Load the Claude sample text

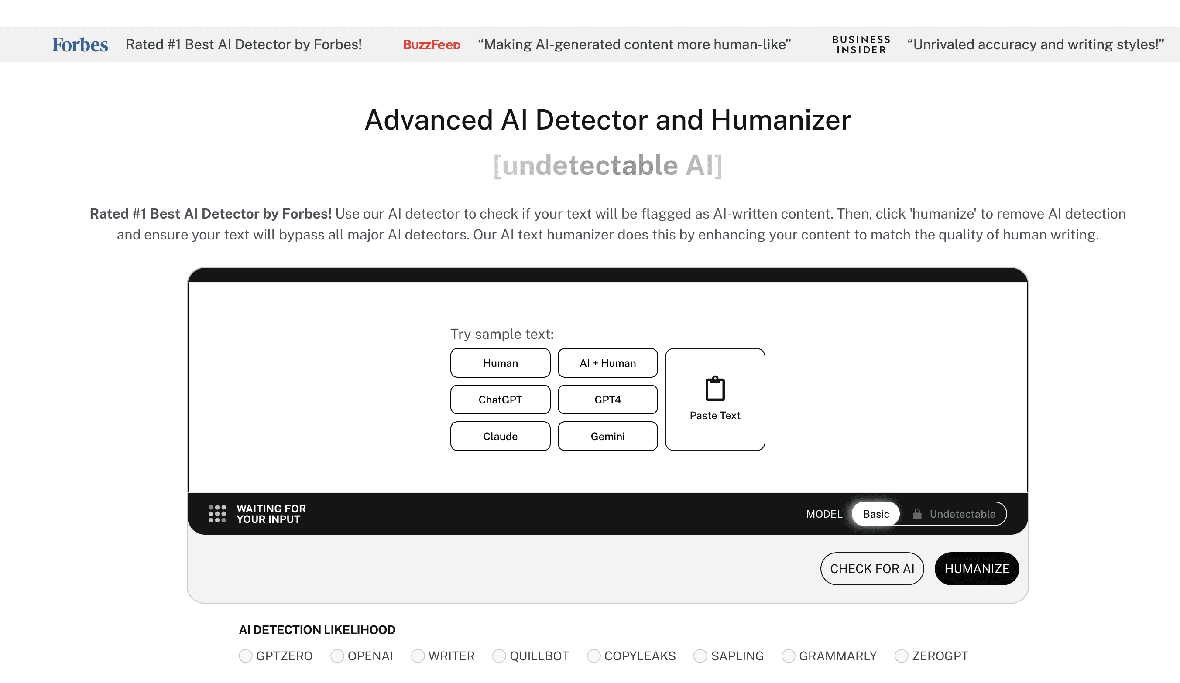click(x=500, y=436)
